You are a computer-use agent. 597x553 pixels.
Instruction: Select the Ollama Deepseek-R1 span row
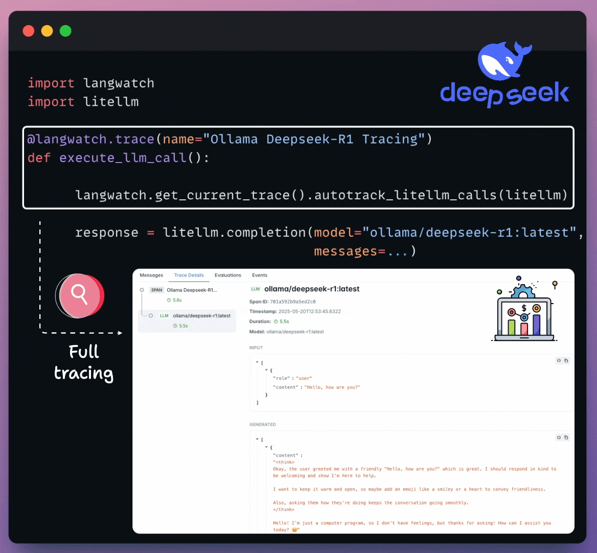pyautogui.click(x=187, y=294)
